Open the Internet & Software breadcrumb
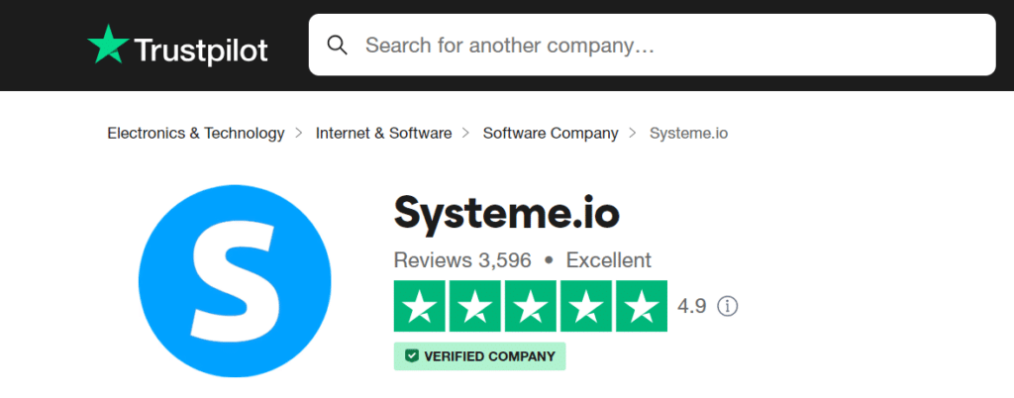The width and height of the screenshot is (1014, 398). [x=383, y=133]
